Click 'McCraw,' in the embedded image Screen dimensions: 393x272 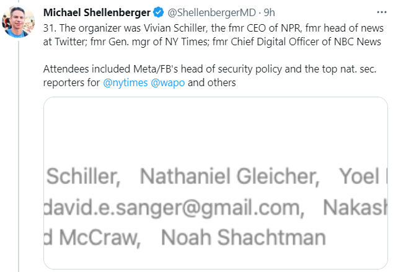(97, 237)
